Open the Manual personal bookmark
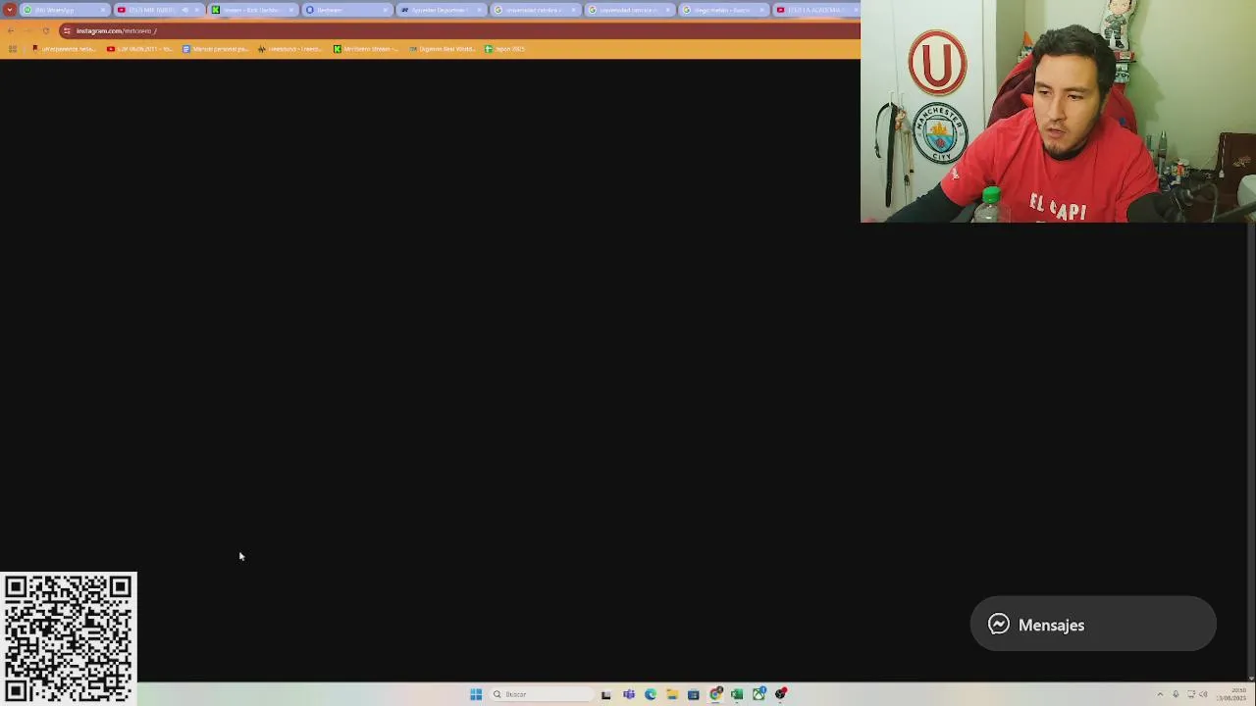Screen dimensions: 1256x706 [x=216, y=49]
